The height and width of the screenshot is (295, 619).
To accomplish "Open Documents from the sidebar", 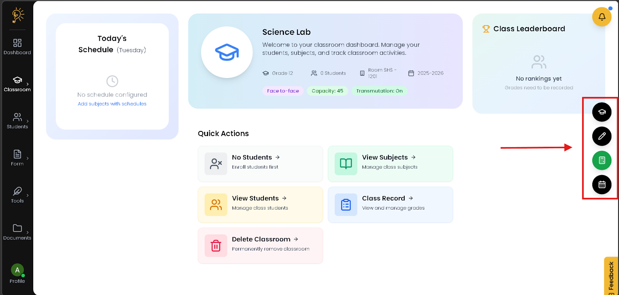I will pyautogui.click(x=17, y=232).
